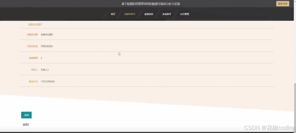
Task: Click the 检测费用 field label
Action: (x=33, y=58)
